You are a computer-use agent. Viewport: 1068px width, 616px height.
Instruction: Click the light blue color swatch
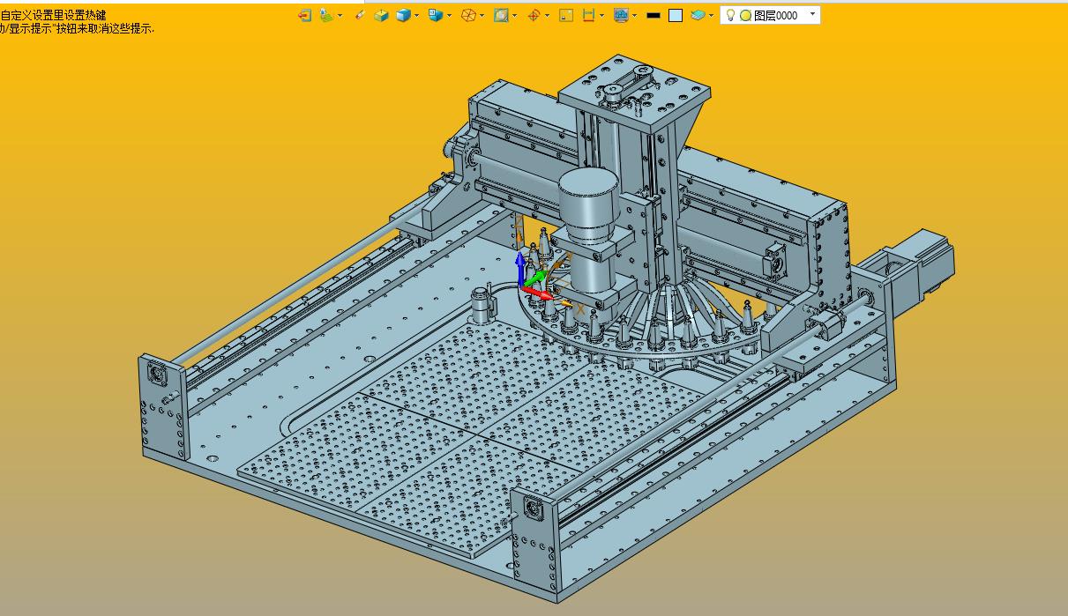tap(676, 15)
